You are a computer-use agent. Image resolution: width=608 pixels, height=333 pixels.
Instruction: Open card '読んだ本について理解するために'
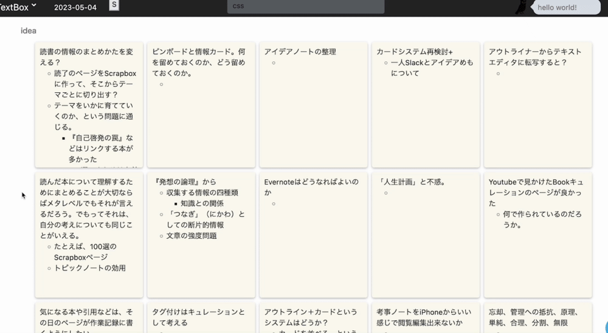[89, 235]
